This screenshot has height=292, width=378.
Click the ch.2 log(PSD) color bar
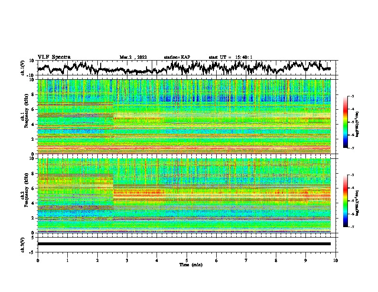click(x=345, y=201)
